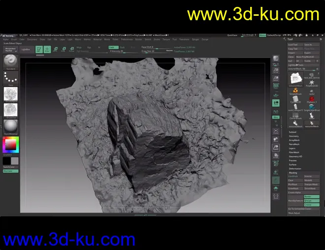This screenshot has height=250, width=325.
Task: Click the Load Tool button
Action: [295, 44]
